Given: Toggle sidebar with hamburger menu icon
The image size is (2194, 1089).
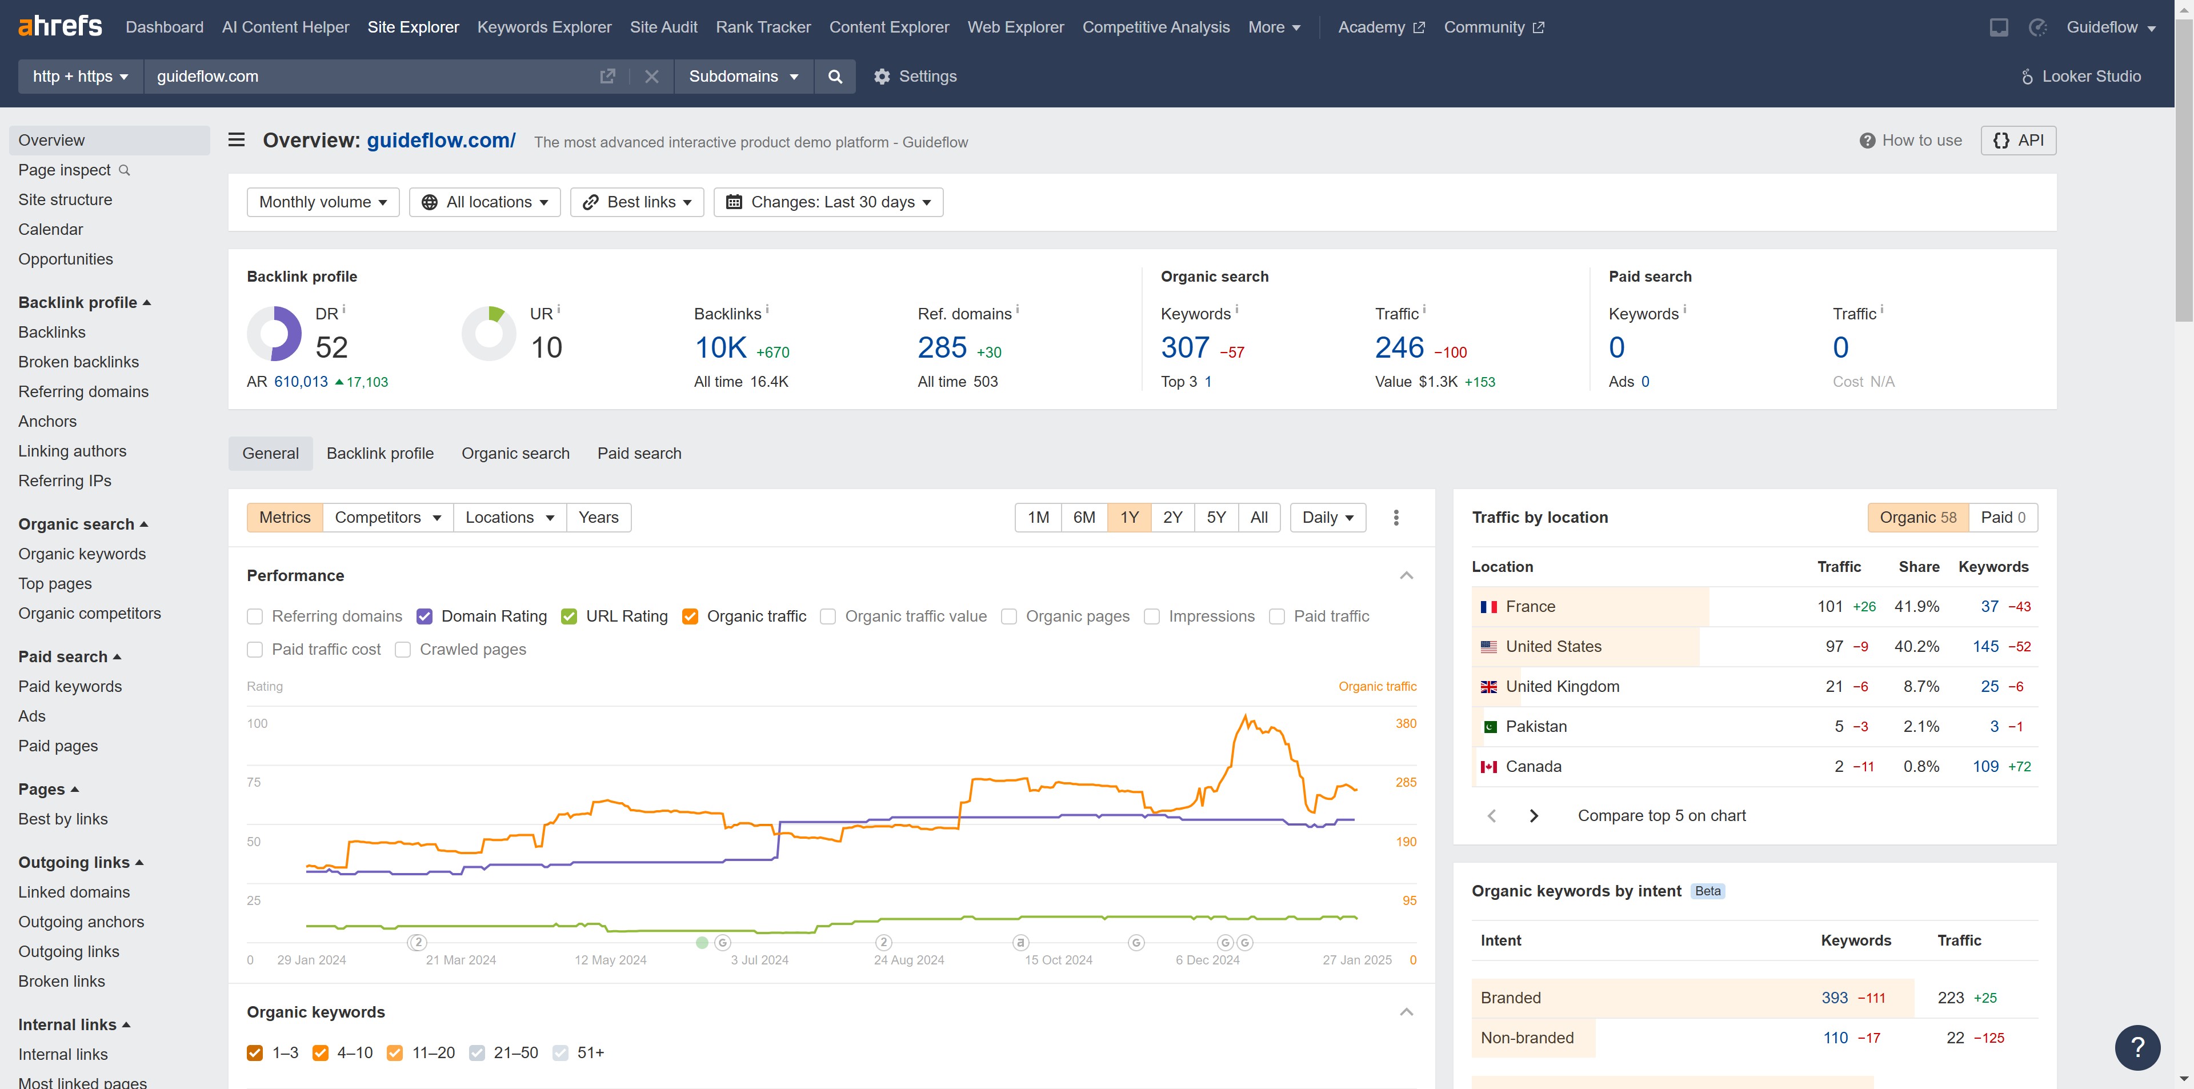Looking at the screenshot, I should pyautogui.click(x=237, y=141).
